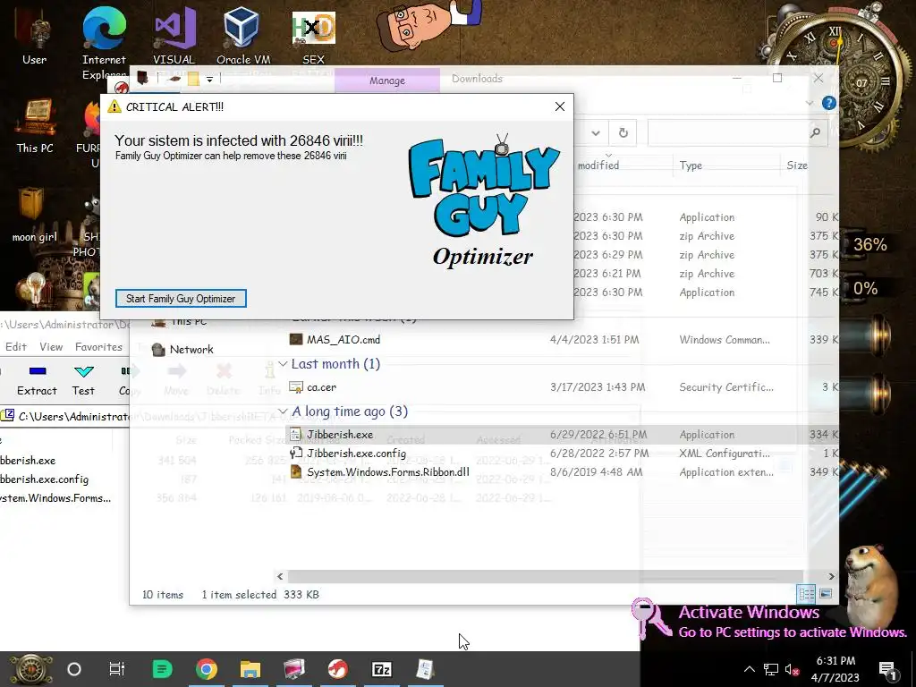
Task: Open 7-Zip from the taskbar
Action: pyautogui.click(x=382, y=669)
